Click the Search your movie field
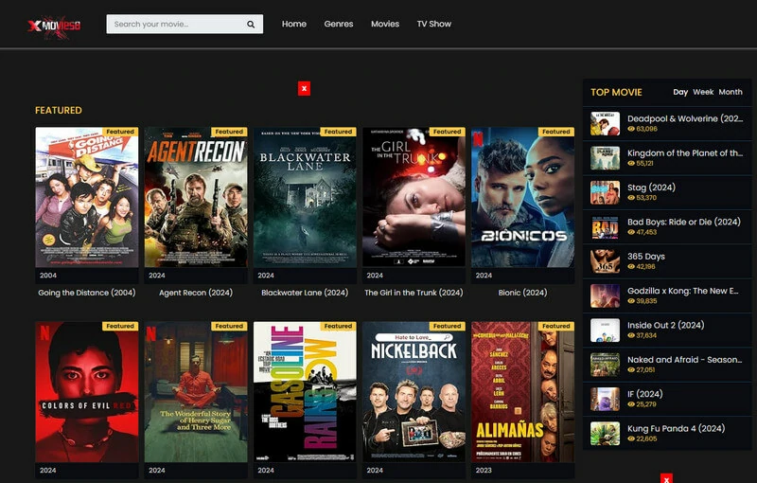The image size is (757, 483). click(185, 25)
